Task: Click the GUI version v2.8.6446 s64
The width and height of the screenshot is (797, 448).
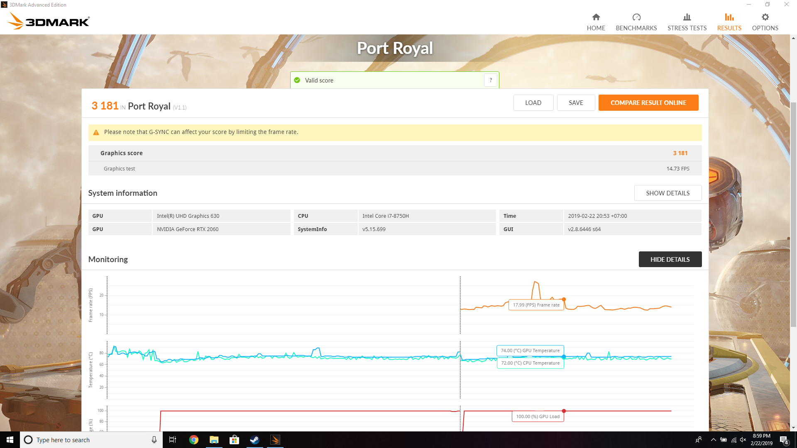Action: click(584, 229)
